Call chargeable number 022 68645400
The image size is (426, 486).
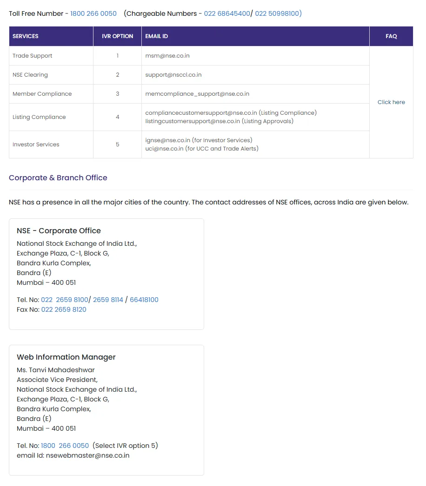coord(226,13)
